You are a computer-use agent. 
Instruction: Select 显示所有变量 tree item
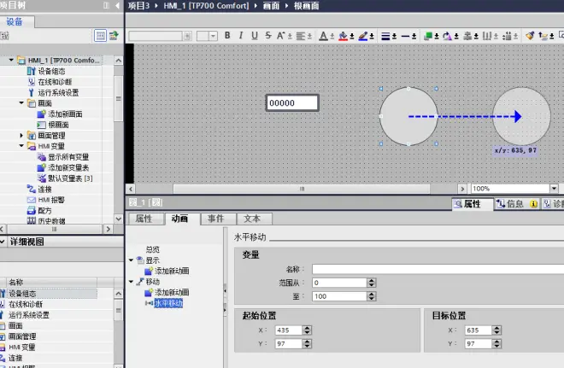(x=68, y=157)
